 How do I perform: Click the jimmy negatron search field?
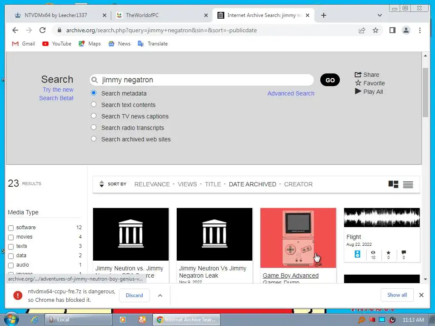[202, 80]
